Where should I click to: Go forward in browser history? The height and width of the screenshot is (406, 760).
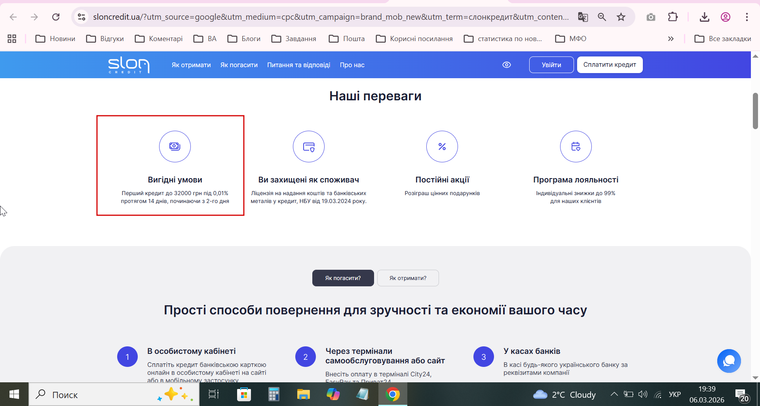coord(34,17)
